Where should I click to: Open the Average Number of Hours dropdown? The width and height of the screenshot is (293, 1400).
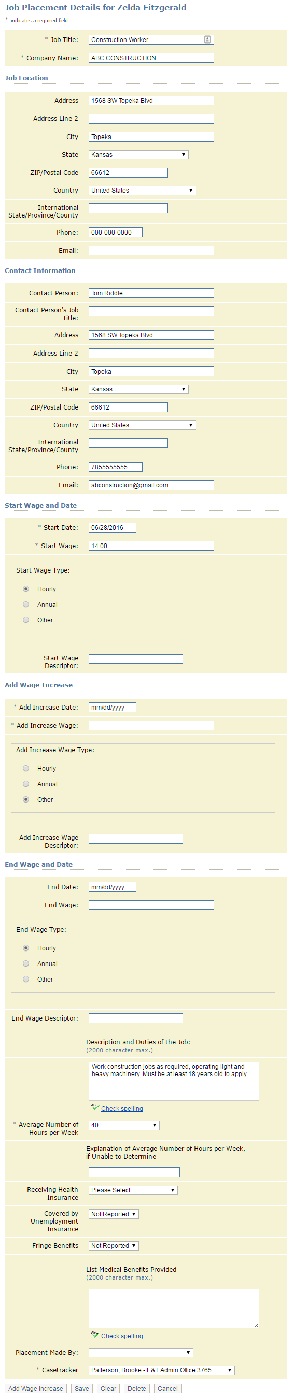[x=124, y=1125]
